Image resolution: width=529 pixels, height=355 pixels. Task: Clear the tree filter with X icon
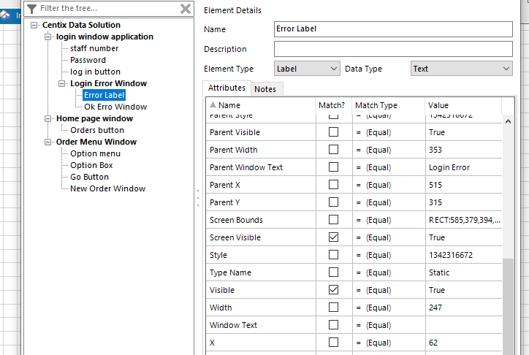[x=186, y=9]
